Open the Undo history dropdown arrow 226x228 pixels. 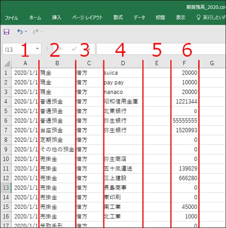tap(26, 31)
